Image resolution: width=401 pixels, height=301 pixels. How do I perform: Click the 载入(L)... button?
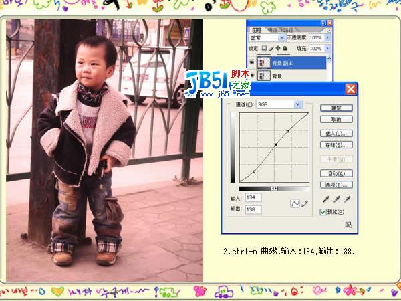(336, 134)
